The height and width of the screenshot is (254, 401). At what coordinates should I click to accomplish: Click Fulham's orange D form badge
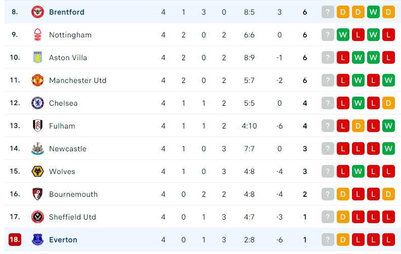click(x=358, y=126)
